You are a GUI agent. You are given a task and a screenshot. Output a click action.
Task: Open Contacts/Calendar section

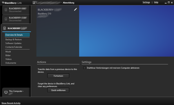[14, 47]
